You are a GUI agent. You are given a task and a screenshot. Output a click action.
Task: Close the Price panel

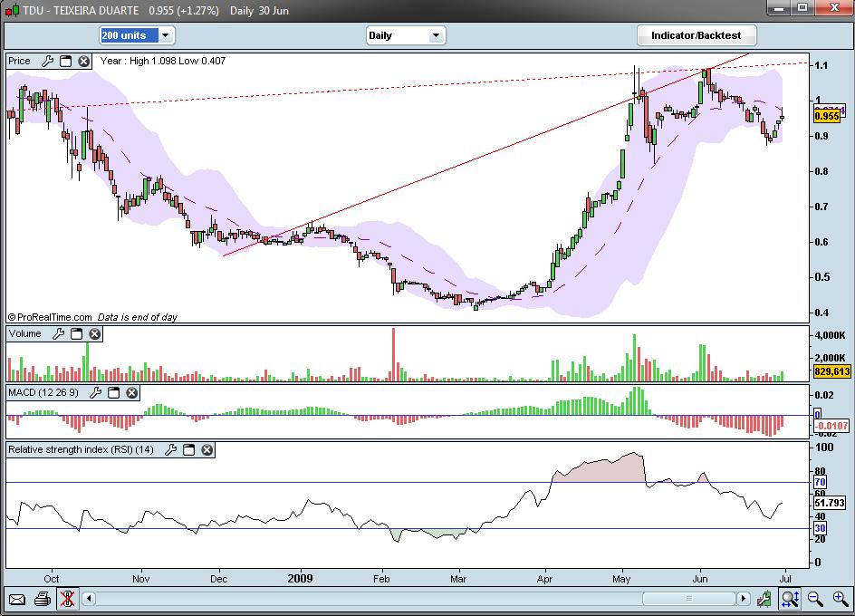click(x=83, y=61)
